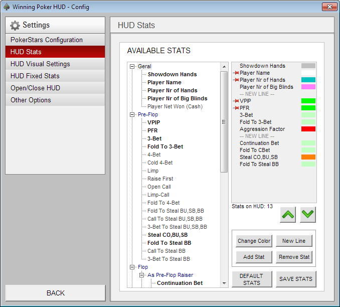
Task: Select Open Call stat
Action: [x=159, y=187]
